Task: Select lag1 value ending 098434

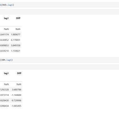Action: 4,106
